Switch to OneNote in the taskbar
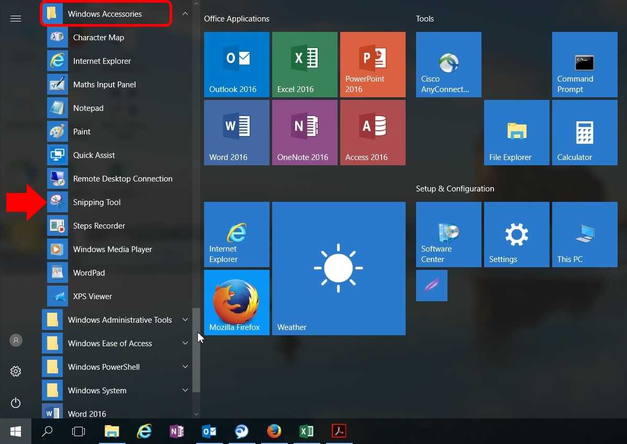The height and width of the screenshot is (444, 627). [x=177, y=431]
